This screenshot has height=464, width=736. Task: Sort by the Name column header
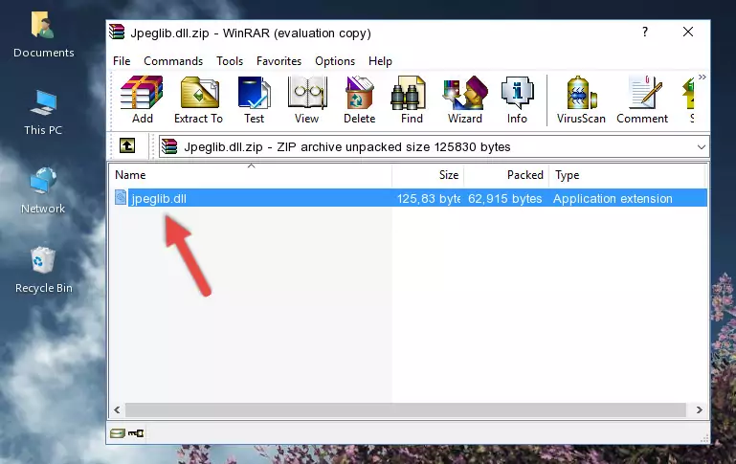click(x=251, y=175)
